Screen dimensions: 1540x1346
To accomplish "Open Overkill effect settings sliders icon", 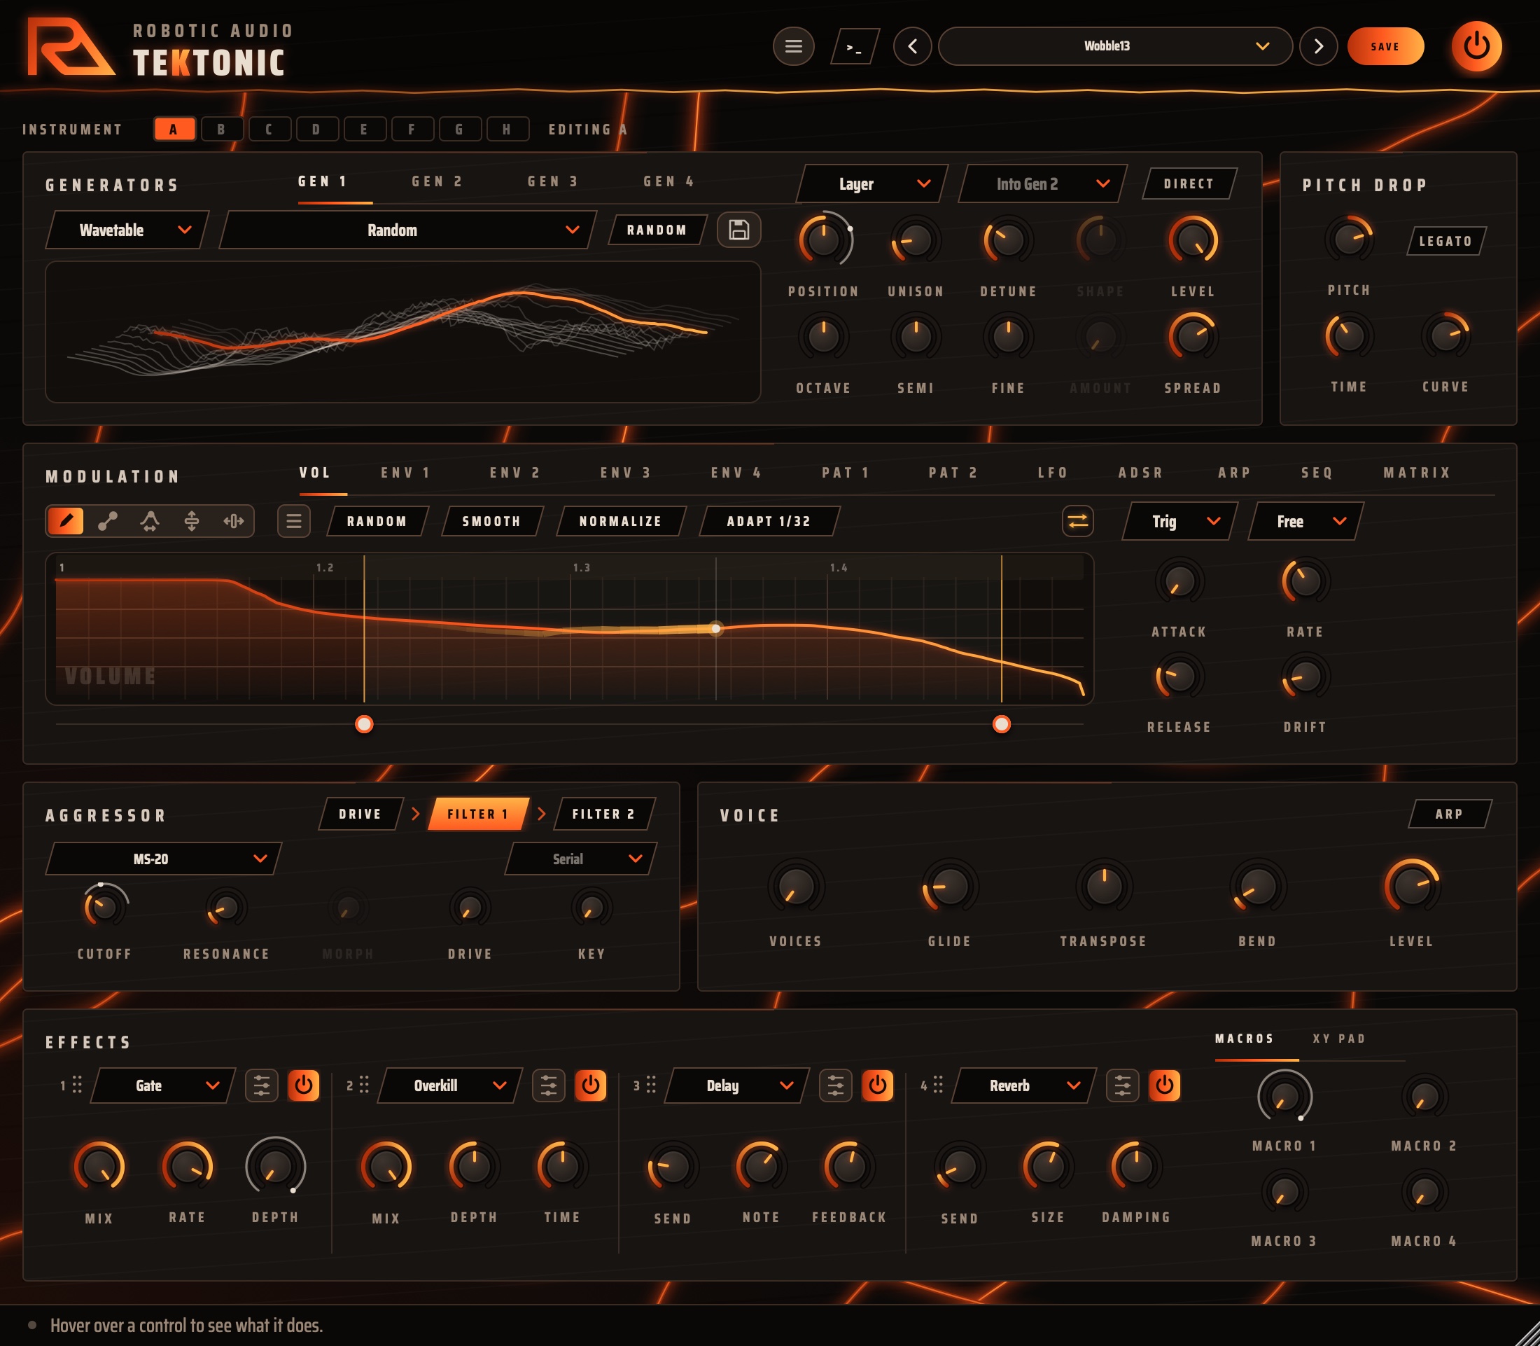I will coord(548,1085).
